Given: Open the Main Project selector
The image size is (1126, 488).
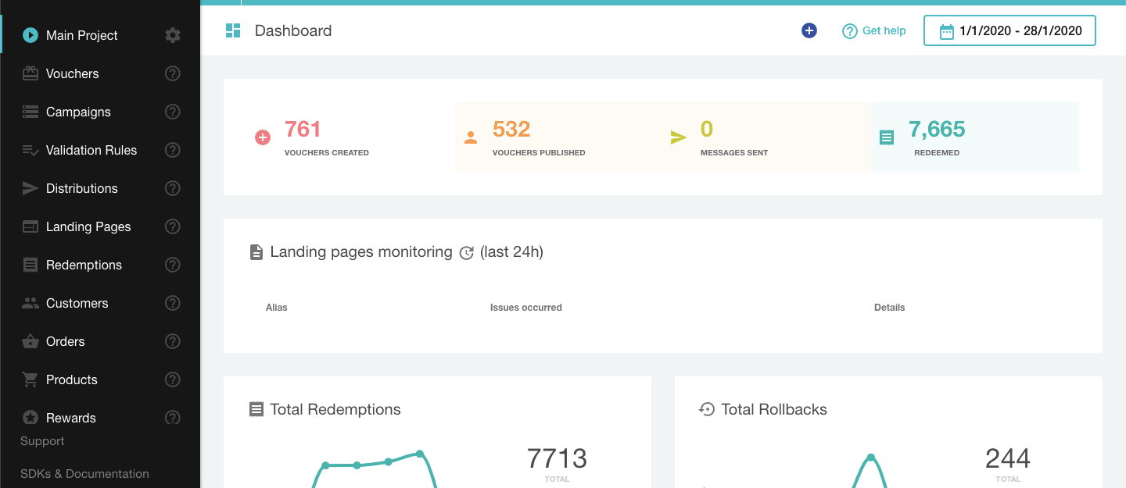Looking at the screenshot, I should (x=81, y=35).
